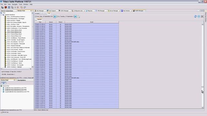Click the blue reload toolbar icon
This screenshot has height=116, width=207.
[9, 7]
